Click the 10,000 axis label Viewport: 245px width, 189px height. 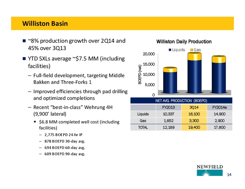149,75
